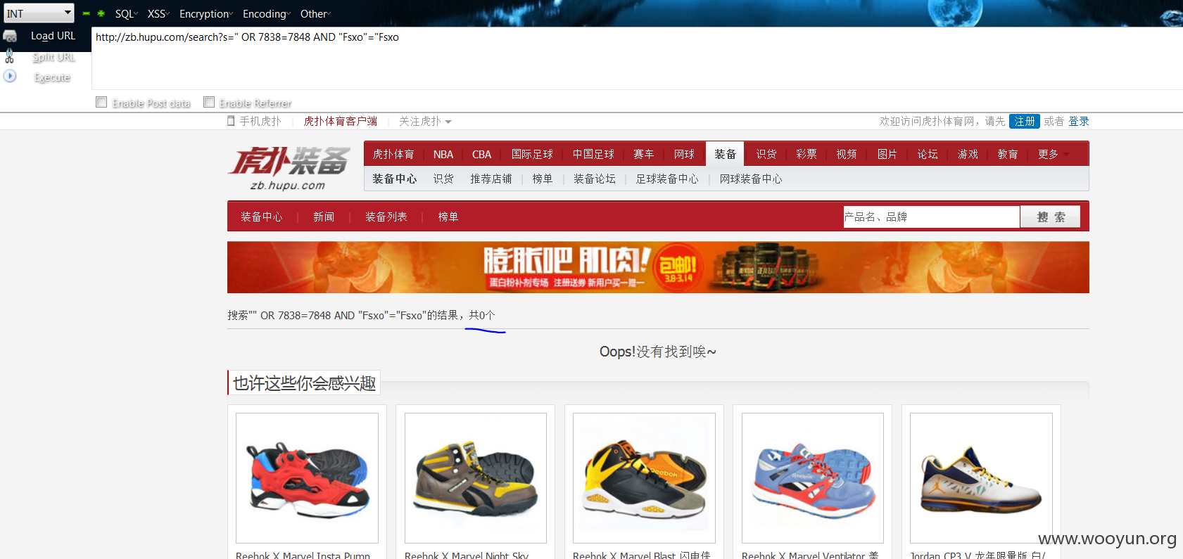
Task: Open the Reebok X Marvel Ventilator shoe thumbnail
Action: (x=813, y=478)
